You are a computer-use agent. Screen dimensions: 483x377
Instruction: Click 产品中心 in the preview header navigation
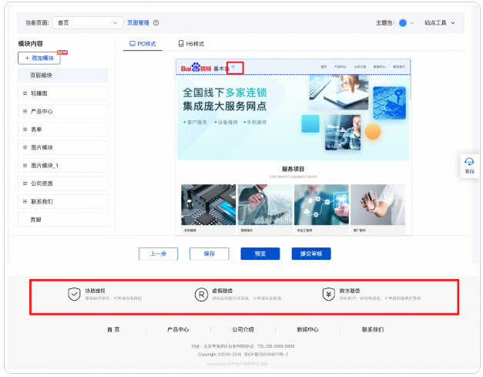point(340,66)
